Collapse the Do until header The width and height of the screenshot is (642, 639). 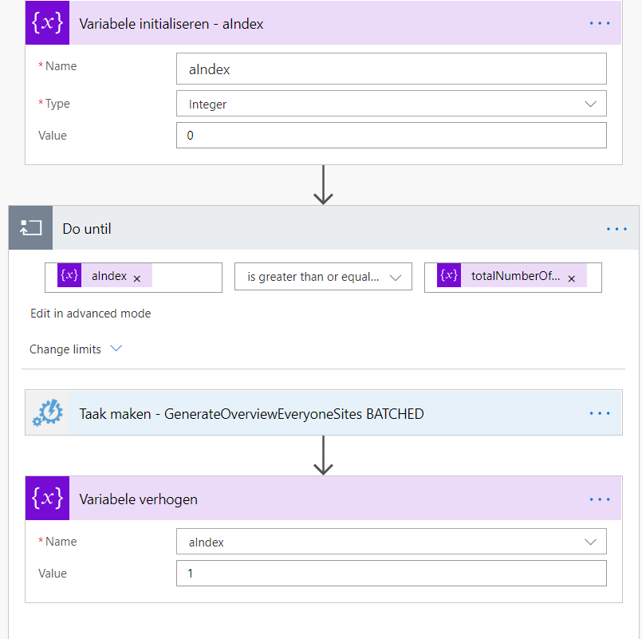324,227
